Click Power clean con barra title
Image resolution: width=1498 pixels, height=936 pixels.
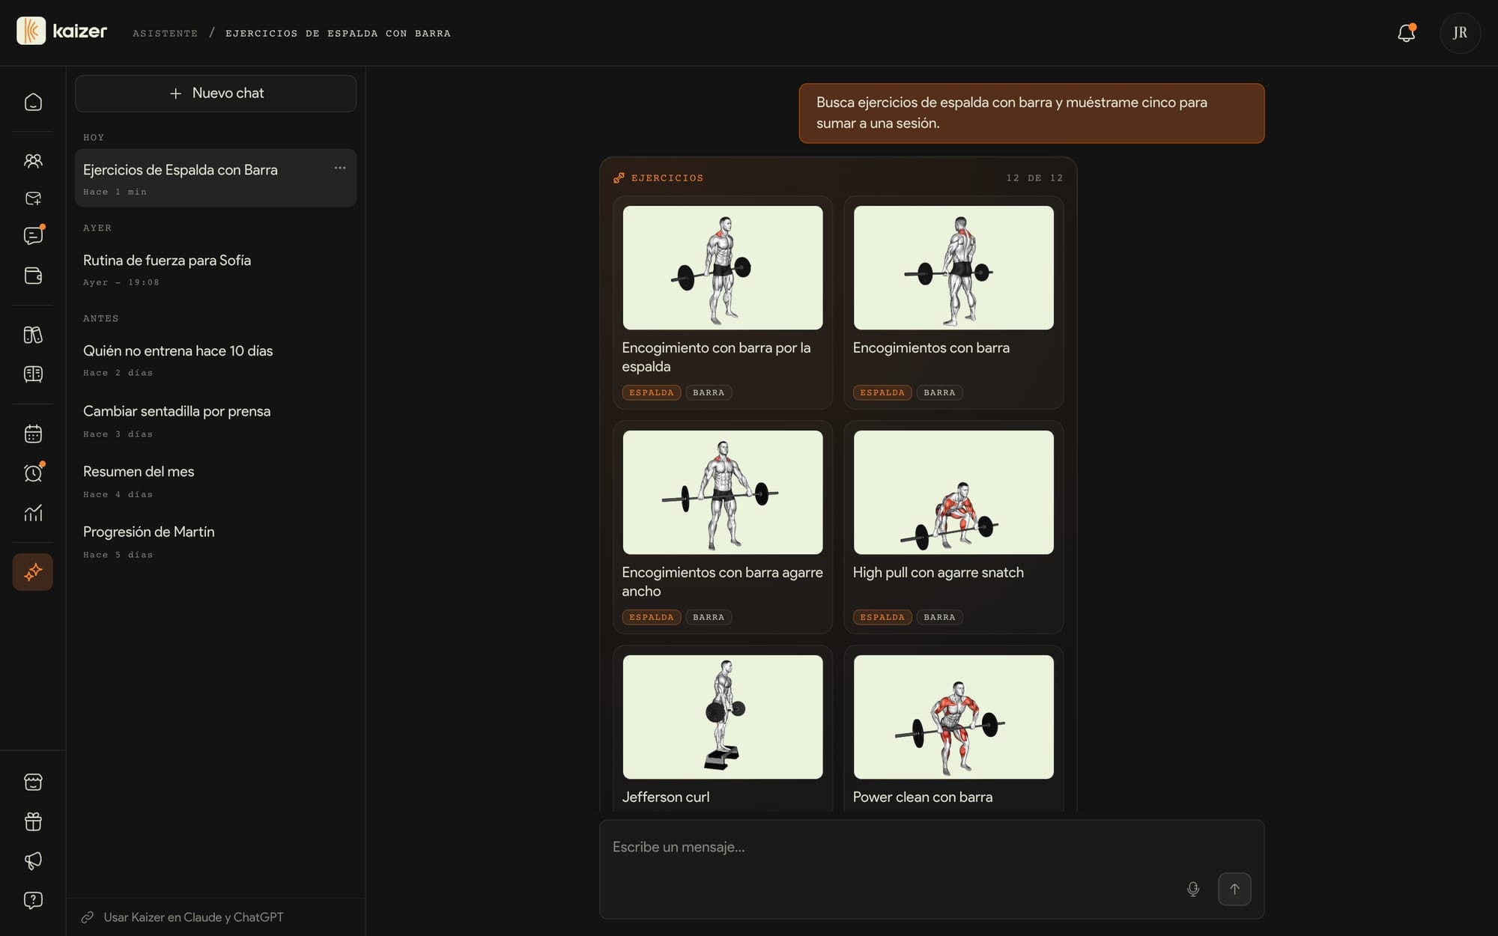(x=923, y=797)
